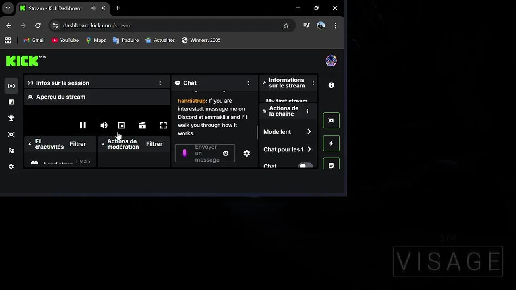Click the Chat panel scrollbar
This screenshot has height=290, width=516.
click(x=257, y=132)
